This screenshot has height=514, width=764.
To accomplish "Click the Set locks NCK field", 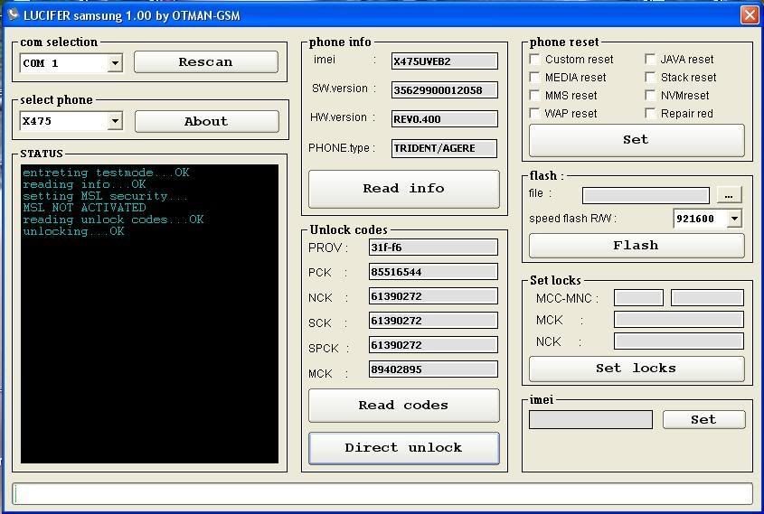I will point(679,341).
